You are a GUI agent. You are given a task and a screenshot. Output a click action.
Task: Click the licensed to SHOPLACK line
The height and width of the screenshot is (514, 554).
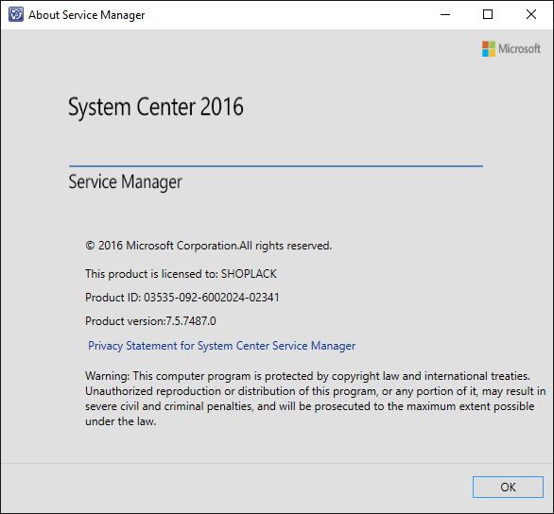(x=181, y=274)
